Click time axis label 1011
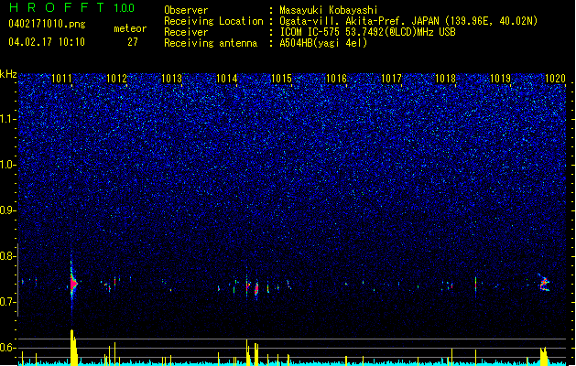 (61, 79)
